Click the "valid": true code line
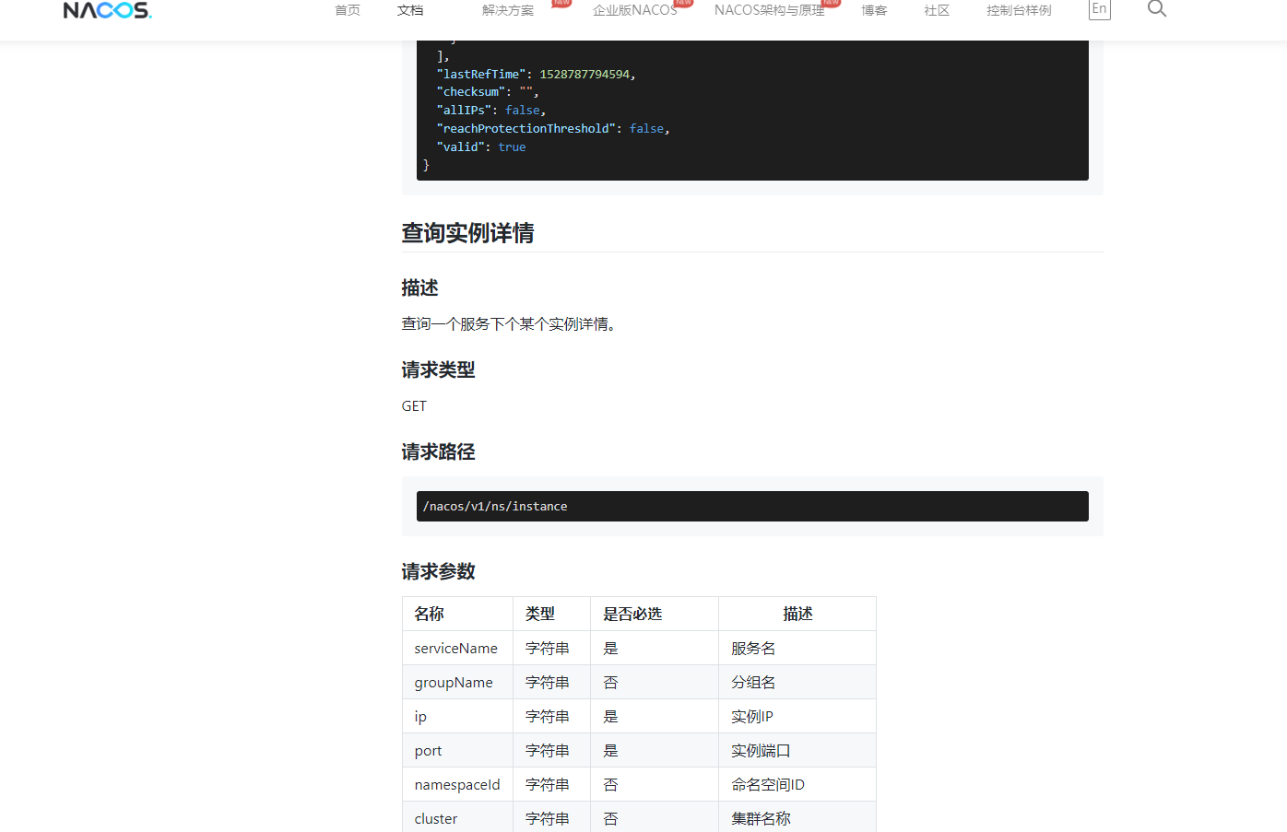The width and height of the screenshot is (1287, 832). [481, 146]
